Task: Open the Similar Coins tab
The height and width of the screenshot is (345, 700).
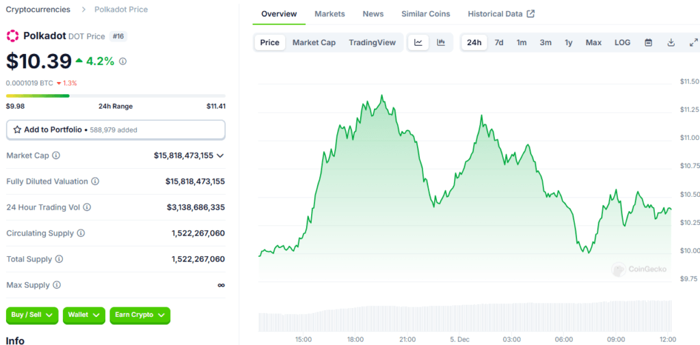Action: (x=426, y=14)
